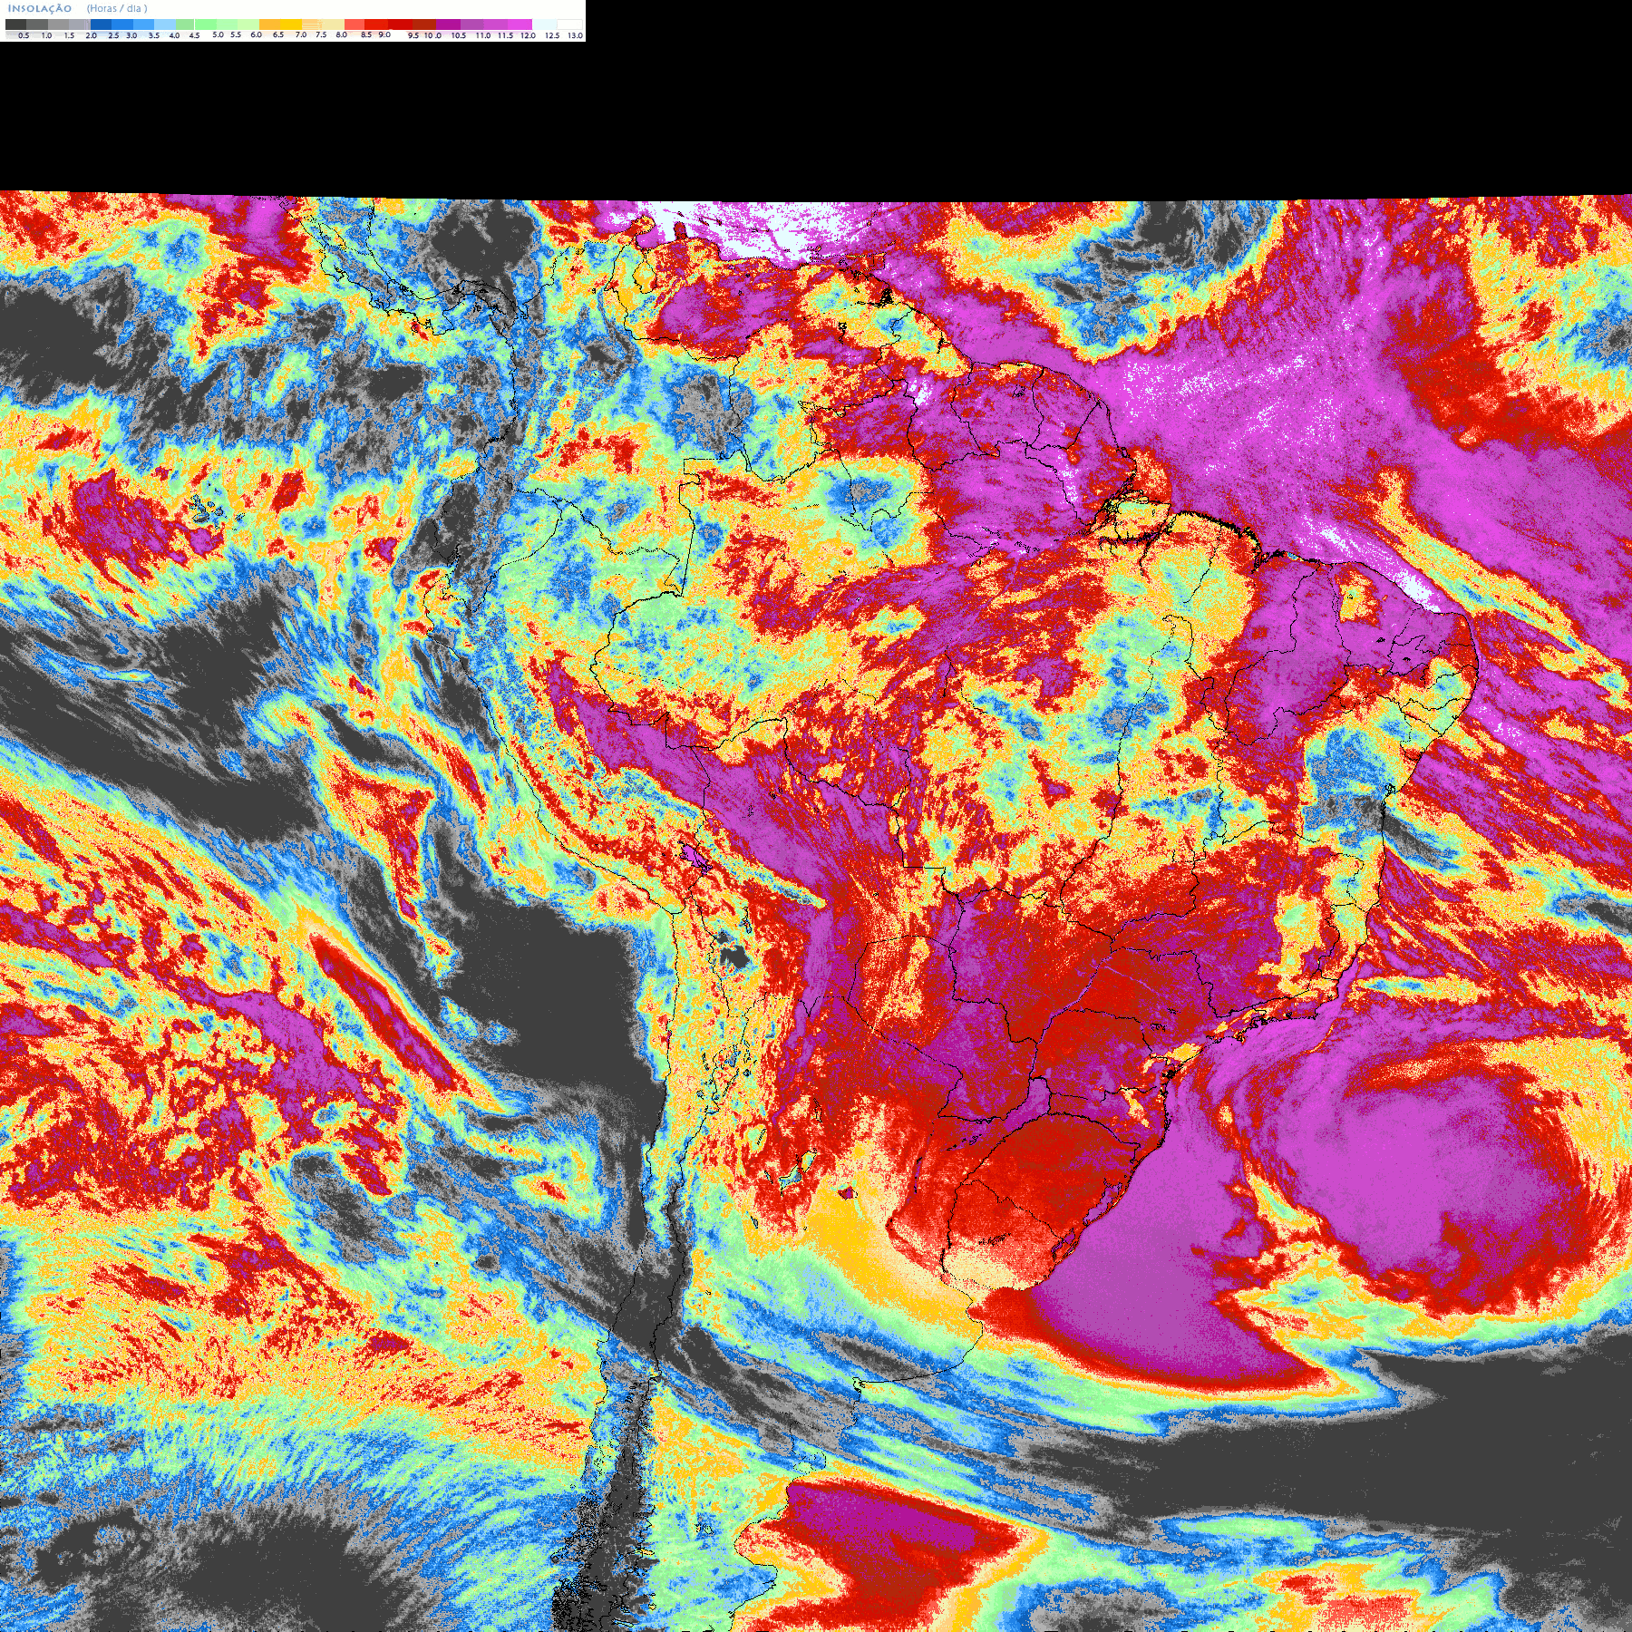The image size is (1632, 1632).
Task: Select the 0.5 legend value label
Action: (x=24, y=35)
